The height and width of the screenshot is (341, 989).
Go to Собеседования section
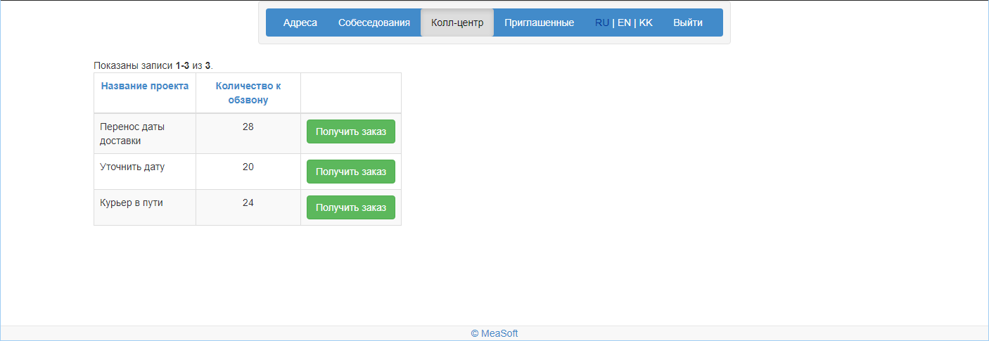pos(374,22)
